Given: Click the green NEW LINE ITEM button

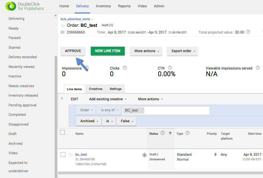Looking at the screenshot, I should point(107,51).
